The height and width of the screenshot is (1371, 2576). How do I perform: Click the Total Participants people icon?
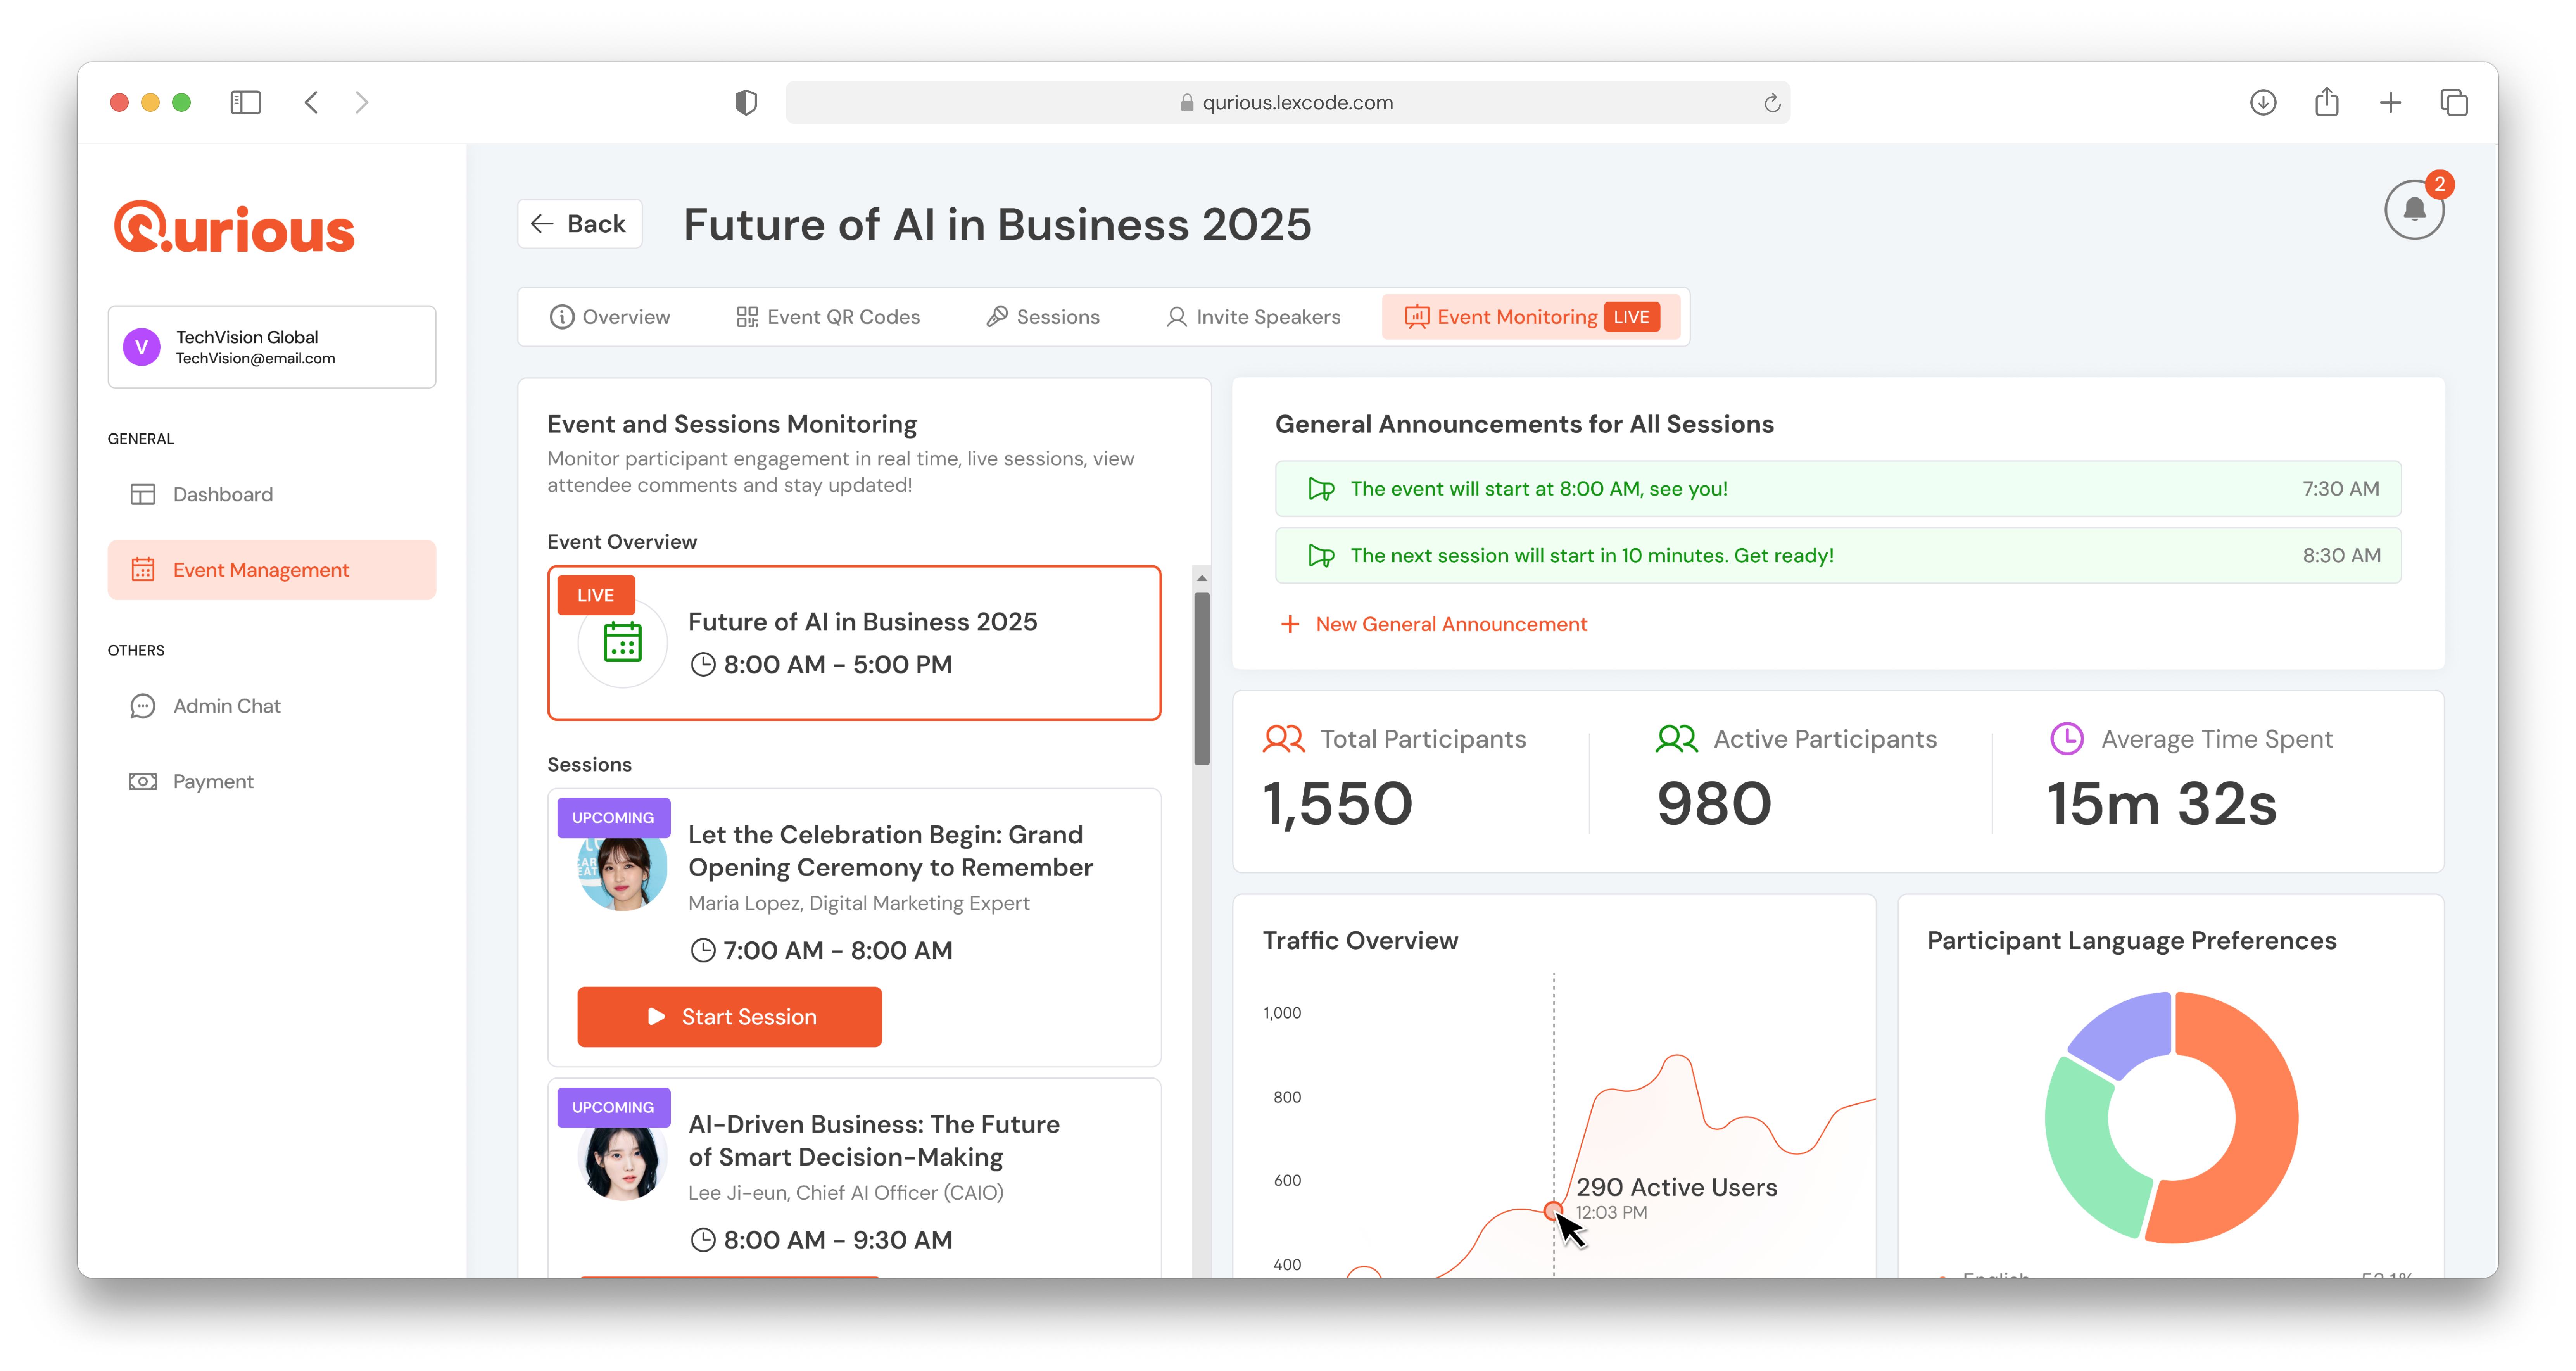click(x=1284, y=739)
